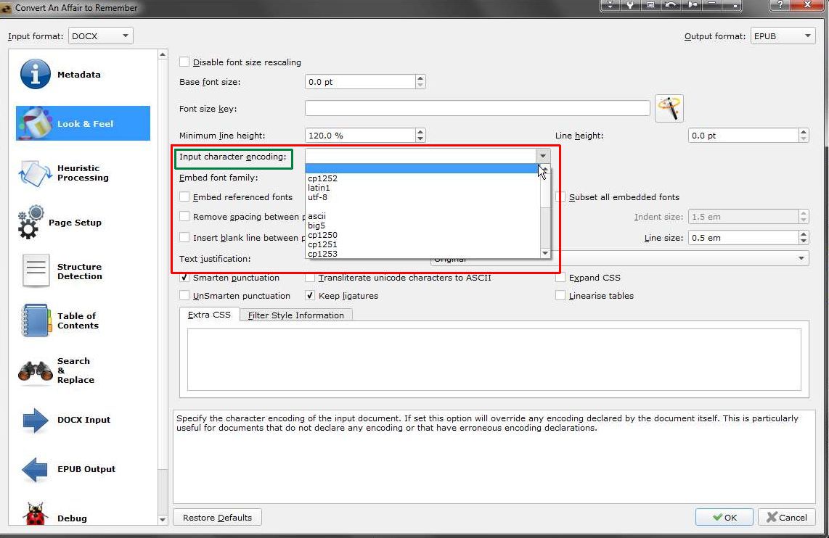Click the Minimum line height field
This screenshot has height=538, width=829.
click(360, 136)
